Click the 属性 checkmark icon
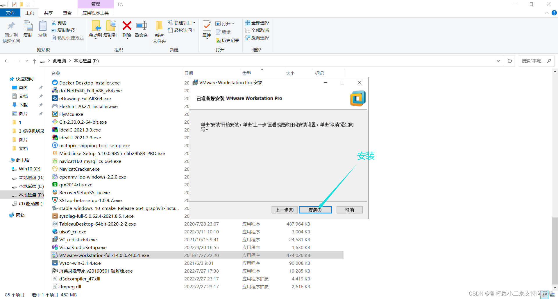This screenshot has height=299, width=558. [207, 26]
